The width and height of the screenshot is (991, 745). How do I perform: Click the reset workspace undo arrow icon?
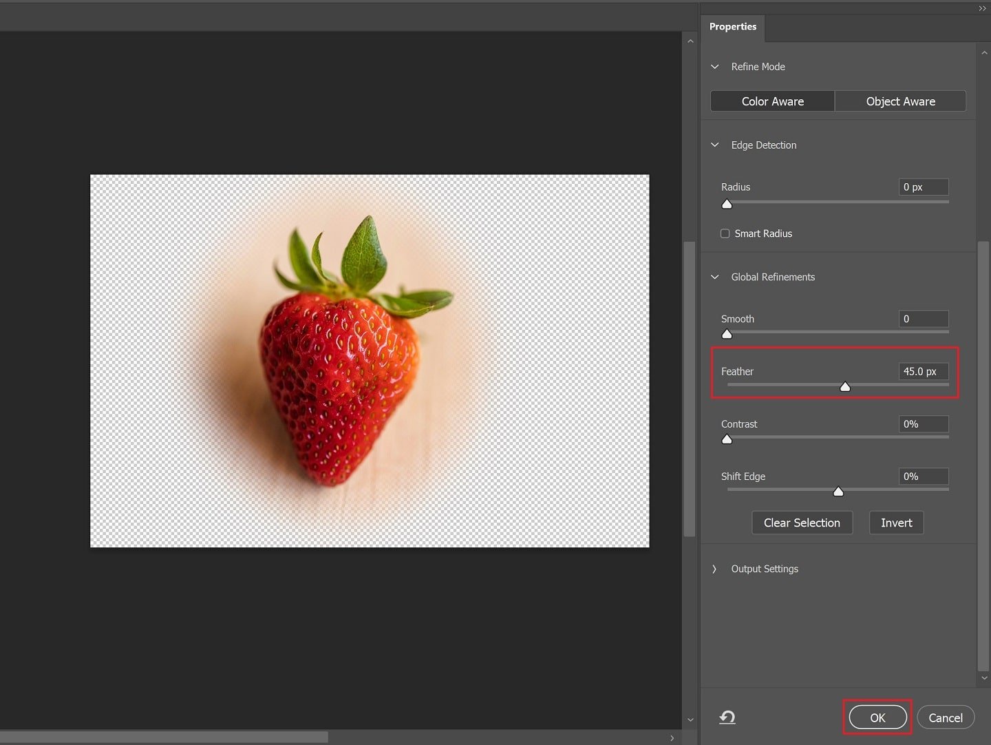tap(727, 717)
